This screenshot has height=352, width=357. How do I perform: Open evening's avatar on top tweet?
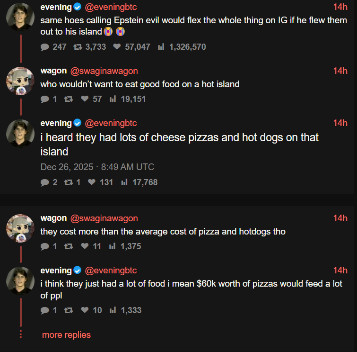coord(20,17)
